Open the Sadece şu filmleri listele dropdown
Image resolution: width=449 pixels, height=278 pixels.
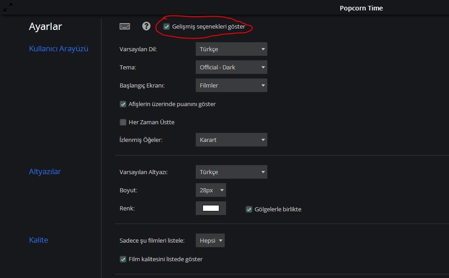click(210, 240)
